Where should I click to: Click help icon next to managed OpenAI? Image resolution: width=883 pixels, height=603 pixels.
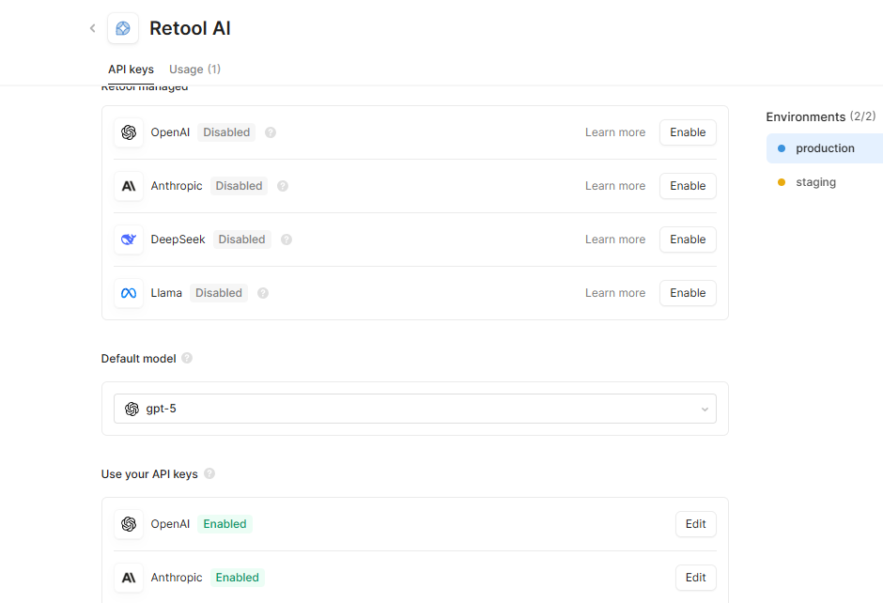coord(271,132)
